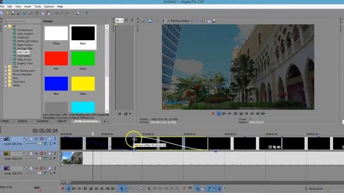
Task: Open the Insert menu
Action: [27, 6]
